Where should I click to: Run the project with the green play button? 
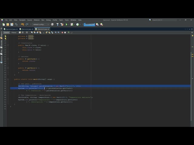tap(66, 24)
